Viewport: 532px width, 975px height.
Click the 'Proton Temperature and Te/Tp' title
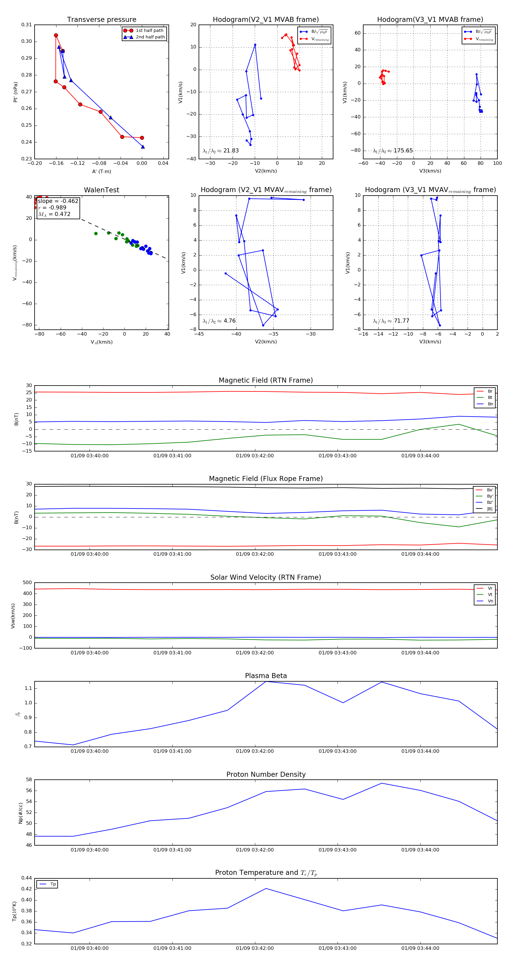coord(266,873)
